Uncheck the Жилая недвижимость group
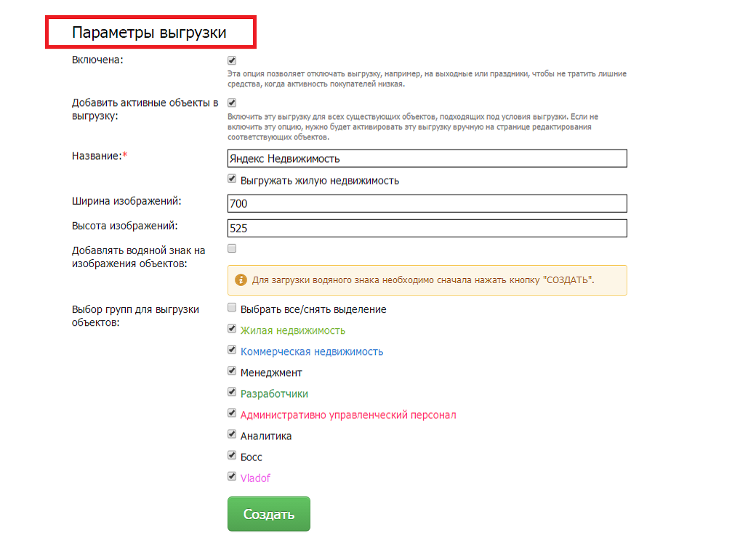 [x=232, y=328]
